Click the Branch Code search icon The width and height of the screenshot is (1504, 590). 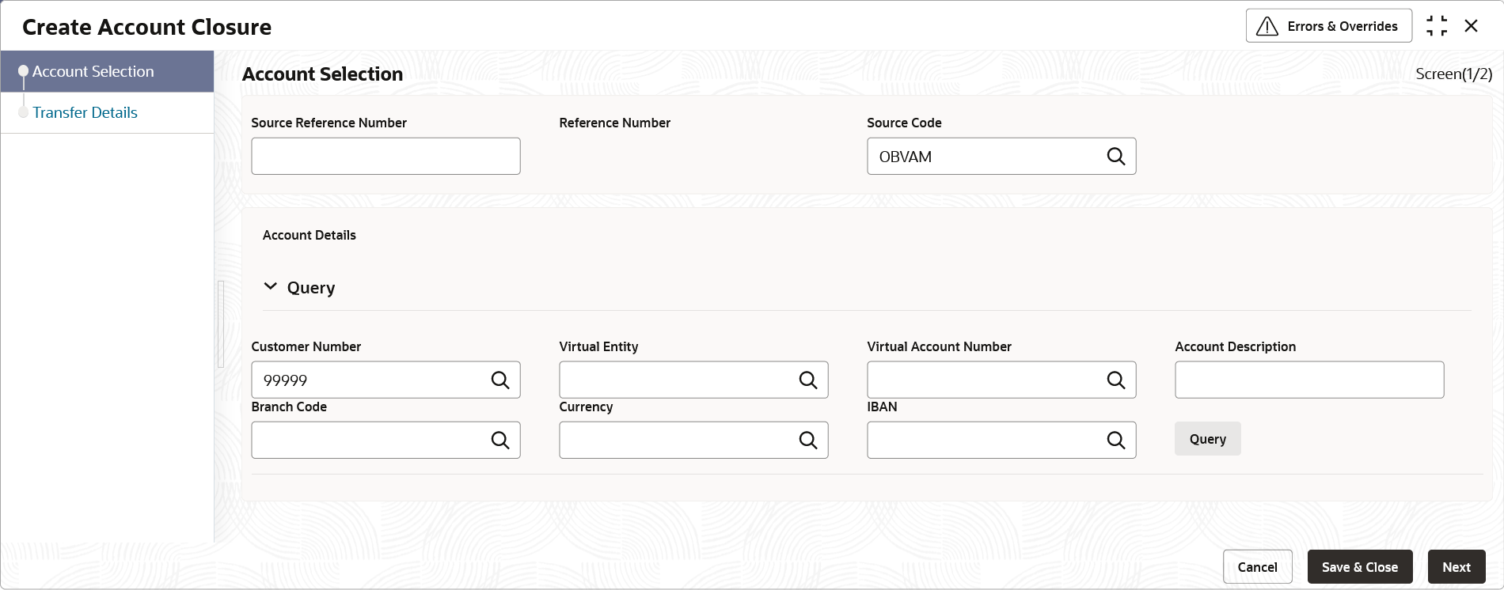499,441
